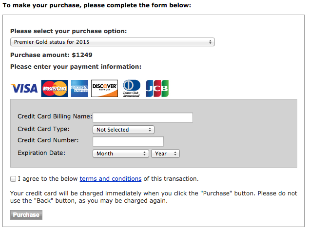Select the American Express card icon
This screenshot has width=309, height=230.
(79, 88)
